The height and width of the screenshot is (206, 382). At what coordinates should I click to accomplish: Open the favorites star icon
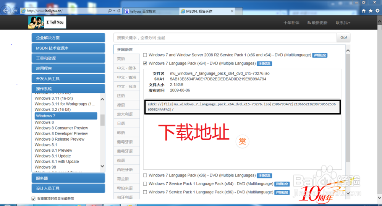point(371,11)
